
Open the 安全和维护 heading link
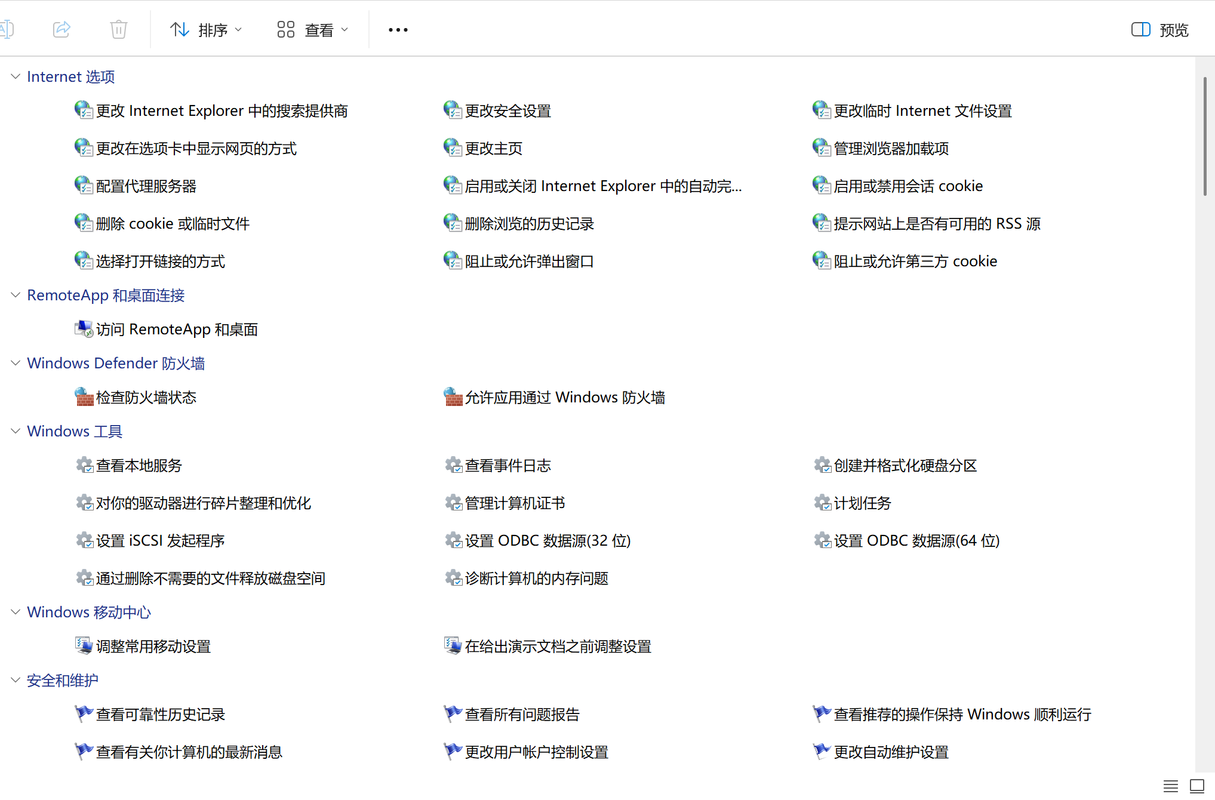pyautogui.click(x=63, y=680)
